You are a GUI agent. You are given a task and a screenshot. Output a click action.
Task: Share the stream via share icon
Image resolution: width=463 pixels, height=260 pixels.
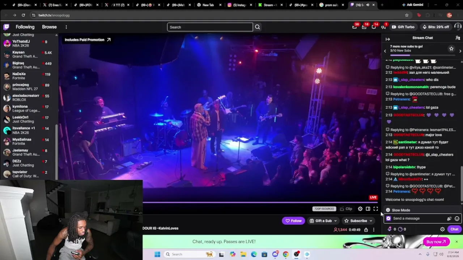(366, 230)
